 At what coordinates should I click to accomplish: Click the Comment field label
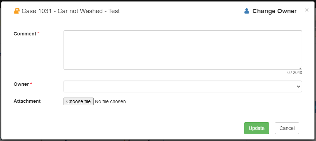25,34
